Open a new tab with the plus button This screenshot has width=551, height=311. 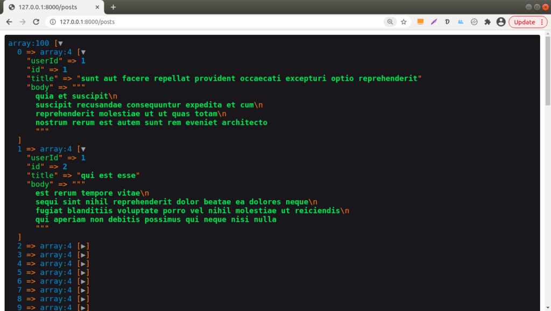tap(112, 8)
